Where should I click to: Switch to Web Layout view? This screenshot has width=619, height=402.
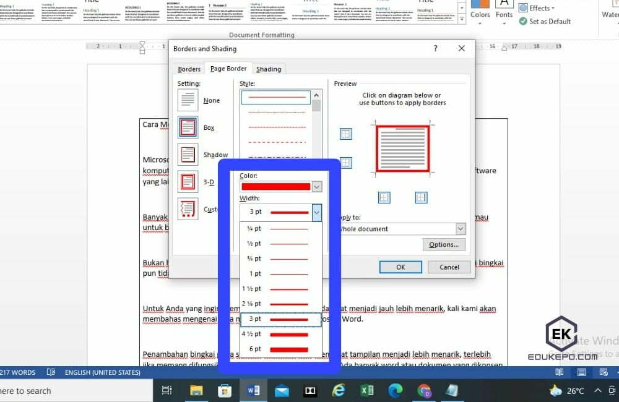pyautogui.click(x=604, y=372)
